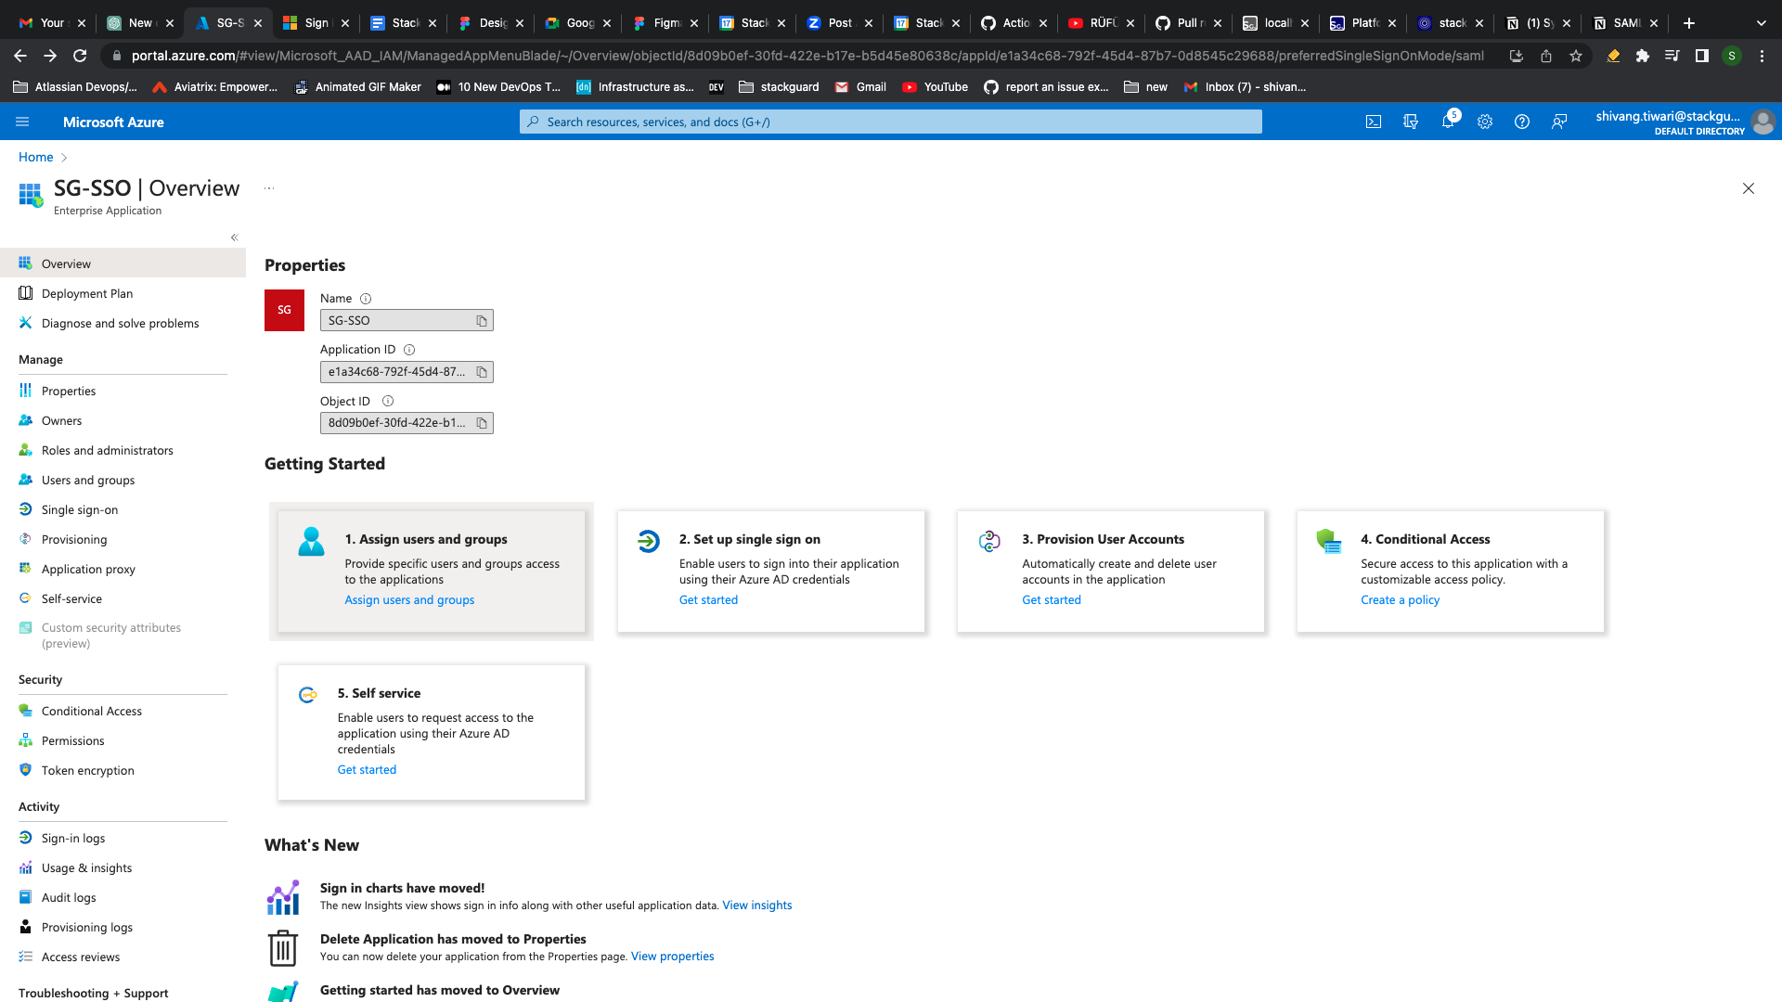
Task: Copy the Object ID to clipboard
Action: point(482,423)
